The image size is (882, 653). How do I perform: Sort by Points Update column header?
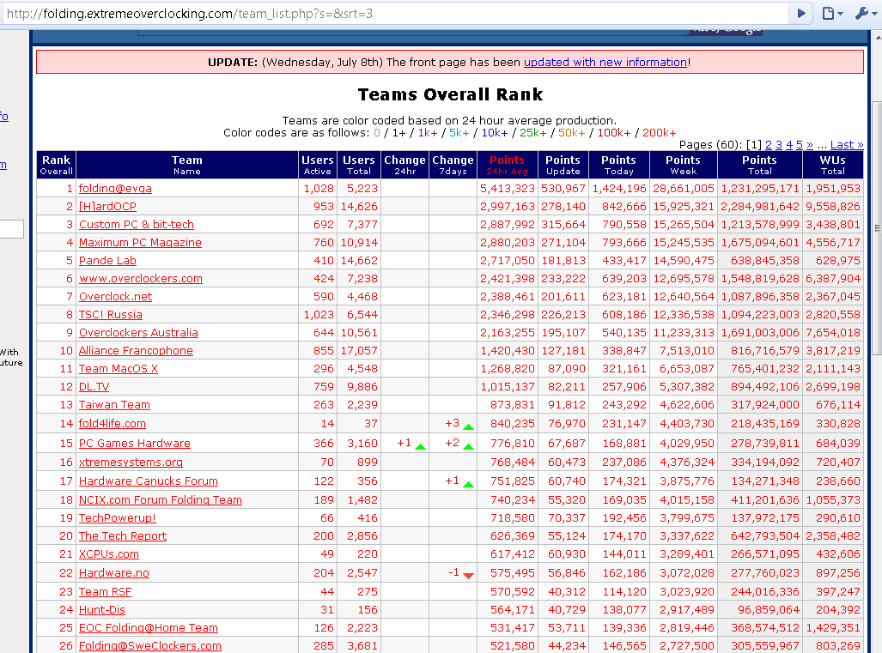[563, 165]
